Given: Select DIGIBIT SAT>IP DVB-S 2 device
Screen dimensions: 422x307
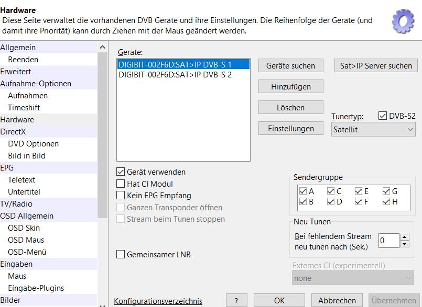Looking at the screenshot, I should (x=175, y=75).
